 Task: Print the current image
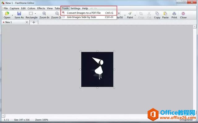point(174,15)
